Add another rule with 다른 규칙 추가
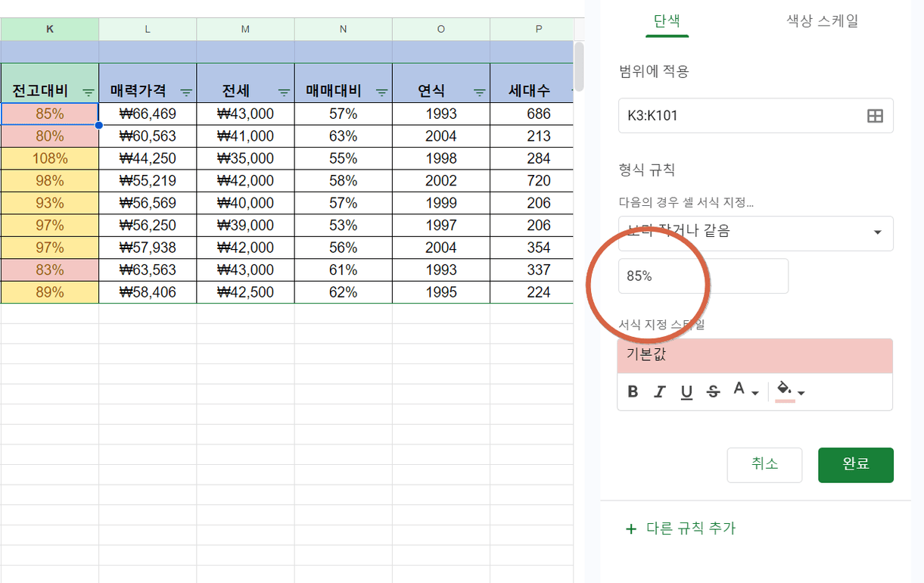Image resolution: width=924 pixels, height=583 pixels. (681, 528)
